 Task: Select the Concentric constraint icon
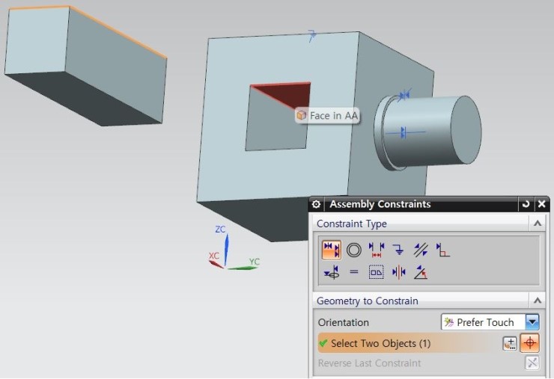tap(353, 250)
